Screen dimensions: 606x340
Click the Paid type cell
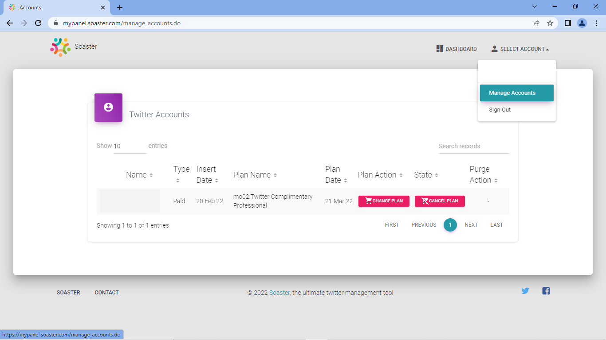(179, 201)
